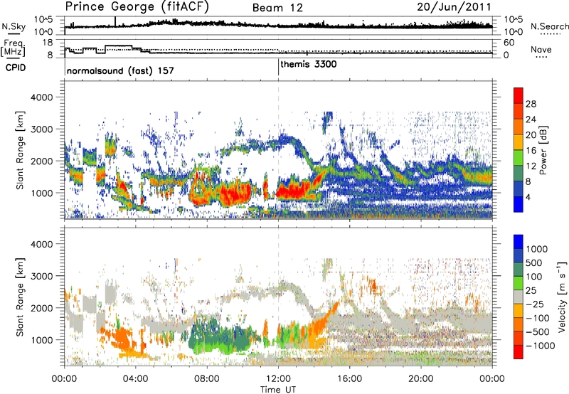Screen dimensions: 569x394
Task: Click the 16 label on the power color bar
Action: pos(531,151)
